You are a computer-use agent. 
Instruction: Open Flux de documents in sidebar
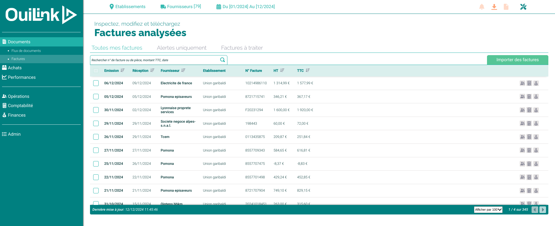coord(26,51)
